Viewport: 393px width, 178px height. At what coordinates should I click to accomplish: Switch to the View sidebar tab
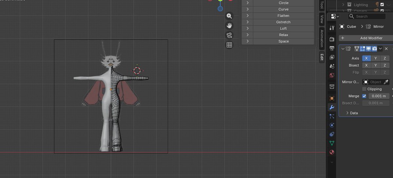click(x=322, y=19)
